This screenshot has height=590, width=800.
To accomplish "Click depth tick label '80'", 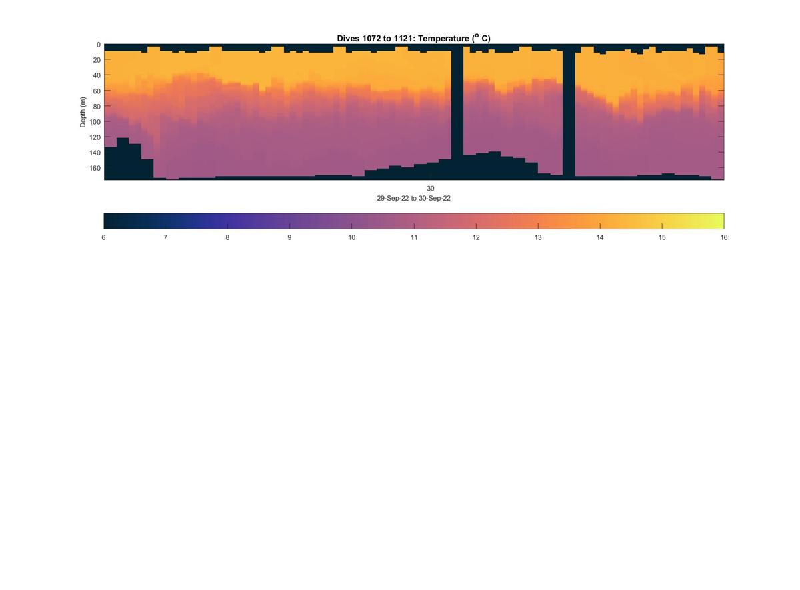I will coord(97,106).
